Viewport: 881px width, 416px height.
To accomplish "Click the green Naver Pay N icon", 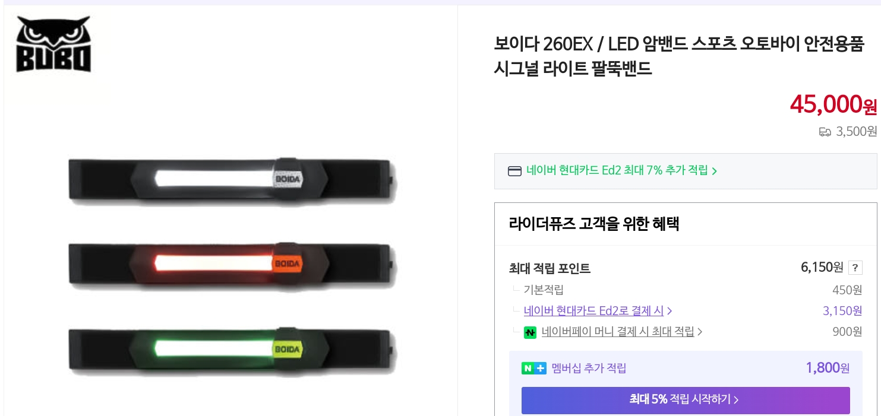I will point(530,332).
